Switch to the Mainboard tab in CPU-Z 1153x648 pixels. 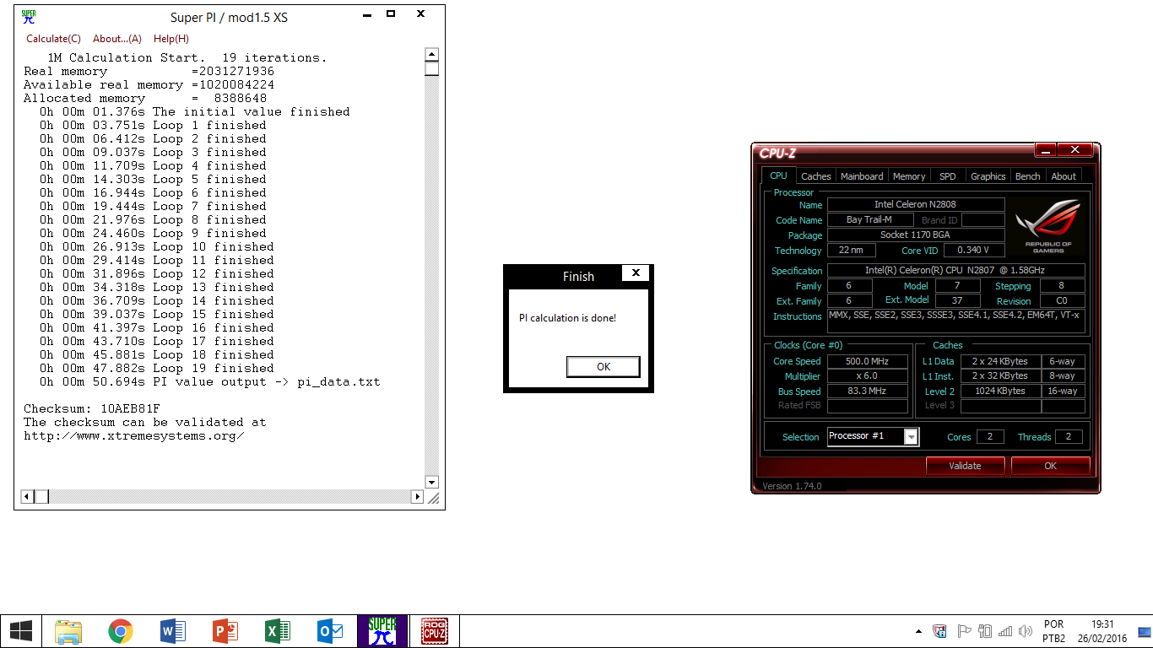click(862, 176)
